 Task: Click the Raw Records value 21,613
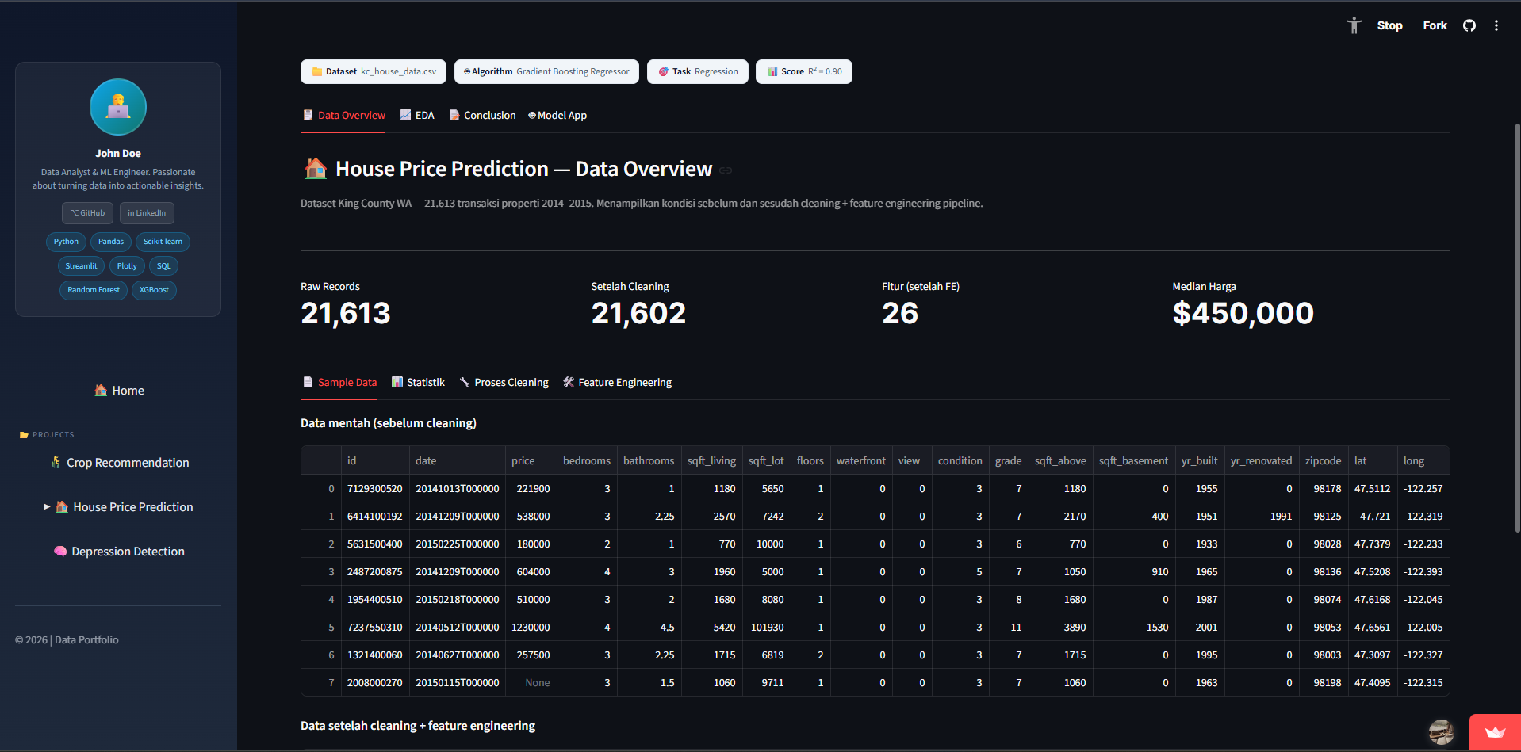pos(345,313)
